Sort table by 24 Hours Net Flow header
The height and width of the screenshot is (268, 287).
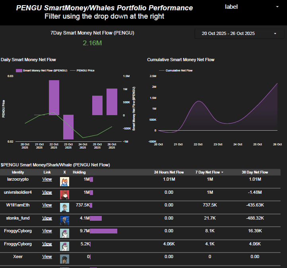(x=169, y=172)
